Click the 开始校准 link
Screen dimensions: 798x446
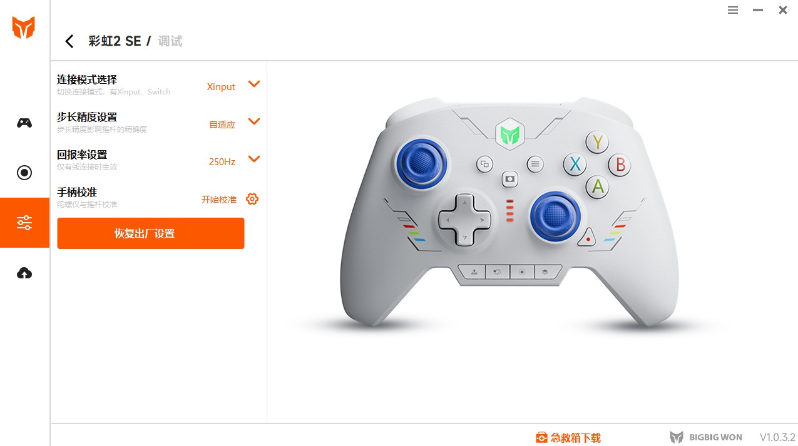(218, 200)
